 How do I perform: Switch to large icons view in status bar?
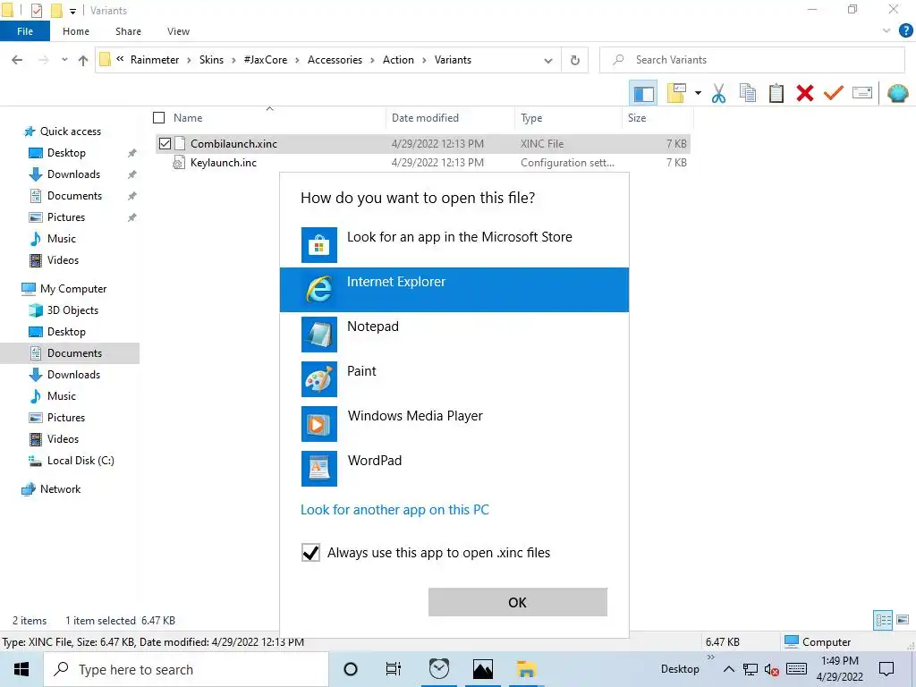[903, 620]
